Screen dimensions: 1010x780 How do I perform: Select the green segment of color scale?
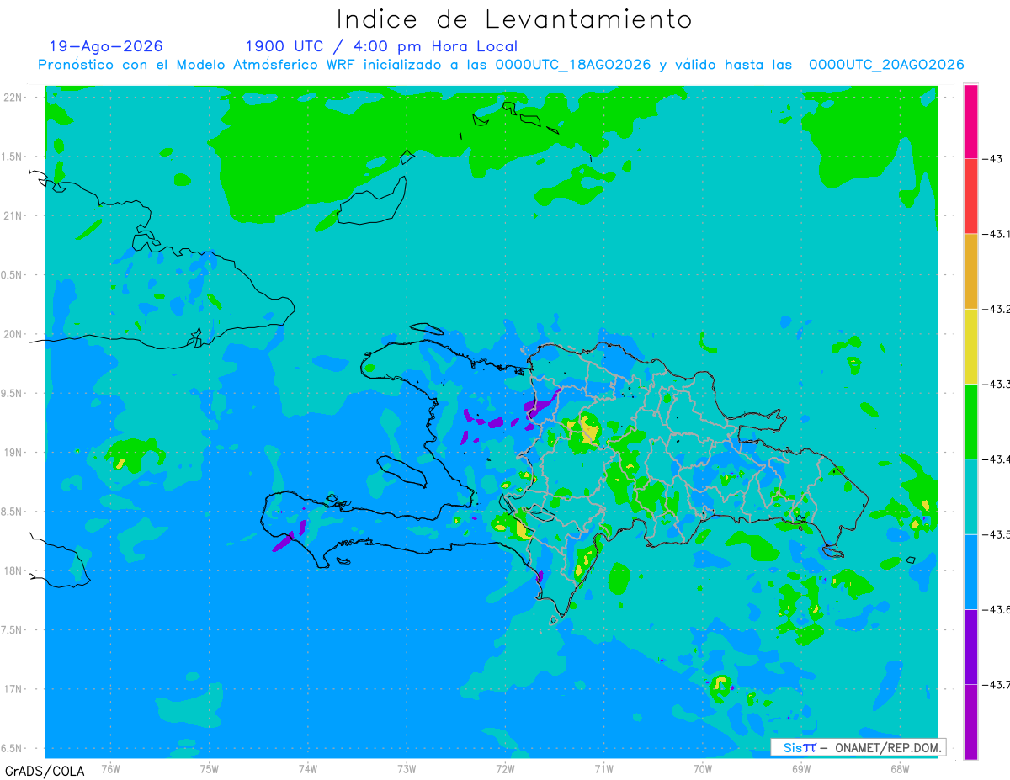pos(970,421)
